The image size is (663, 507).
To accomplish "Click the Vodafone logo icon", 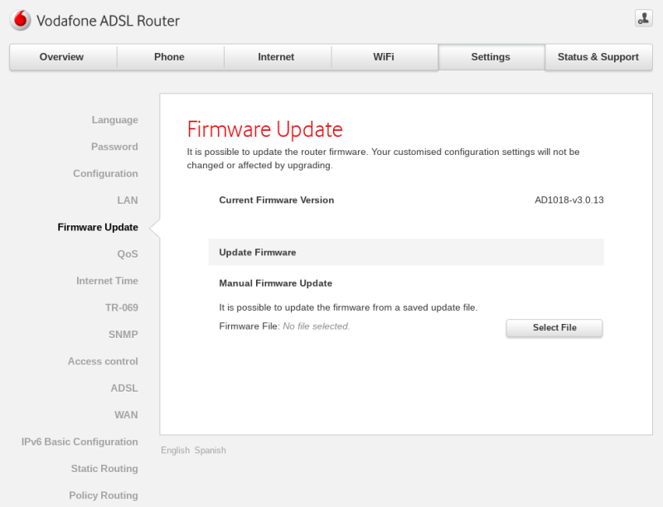I will point(19,20).
